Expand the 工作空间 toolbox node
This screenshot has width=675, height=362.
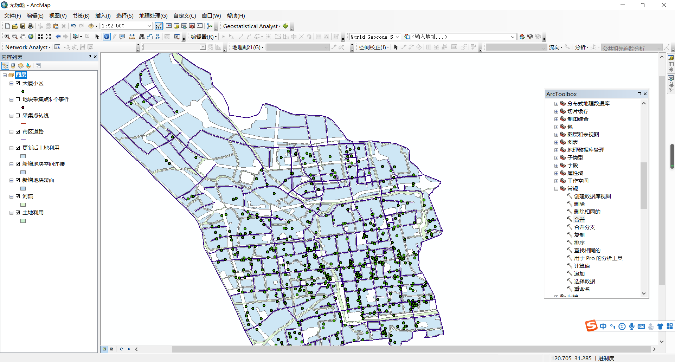coord(556,181)
